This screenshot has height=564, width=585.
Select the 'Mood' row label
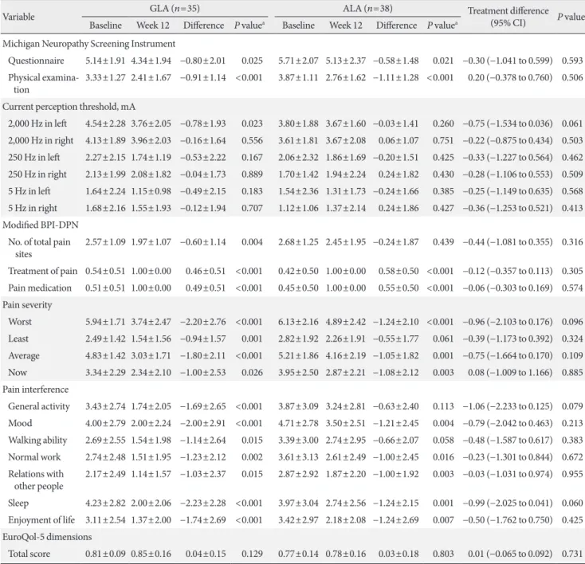[20, 423]
